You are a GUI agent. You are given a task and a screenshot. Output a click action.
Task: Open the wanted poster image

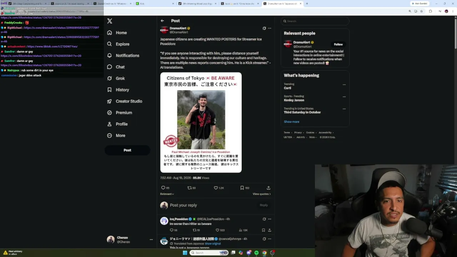[201, 122]
